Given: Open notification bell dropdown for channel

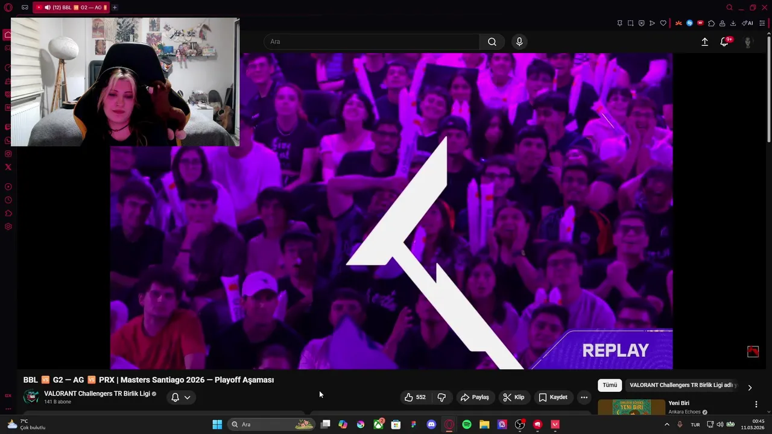Looking at the screenshot, I should [181, 397].
